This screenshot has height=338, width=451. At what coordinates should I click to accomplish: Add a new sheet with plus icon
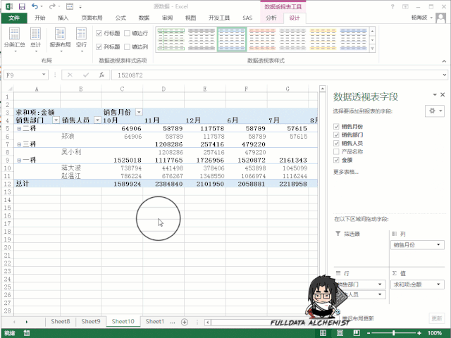click(185, 322)
